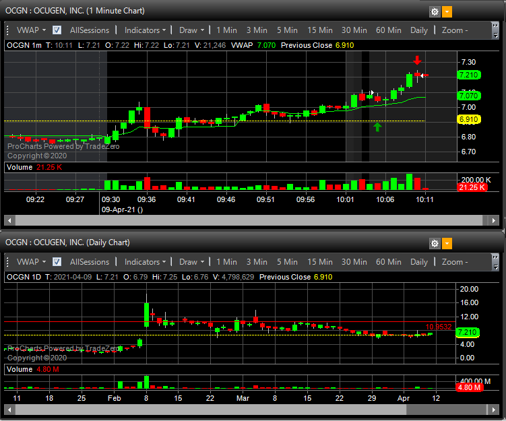This screenshot has width=506, height=421.
Task: Click horizontal scrollbar thumb in 1 Minute Chart
Action: (x=249, y=221)
